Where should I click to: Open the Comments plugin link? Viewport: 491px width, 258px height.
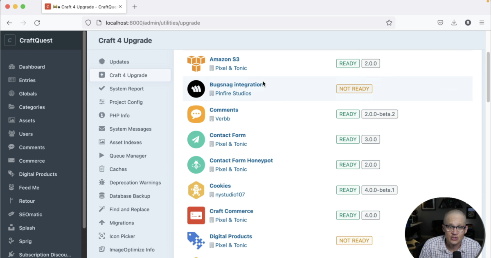[x=224, y=110]
